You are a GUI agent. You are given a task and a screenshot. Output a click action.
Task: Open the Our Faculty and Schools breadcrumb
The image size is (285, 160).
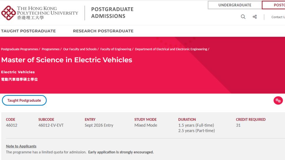click(80, 49)
